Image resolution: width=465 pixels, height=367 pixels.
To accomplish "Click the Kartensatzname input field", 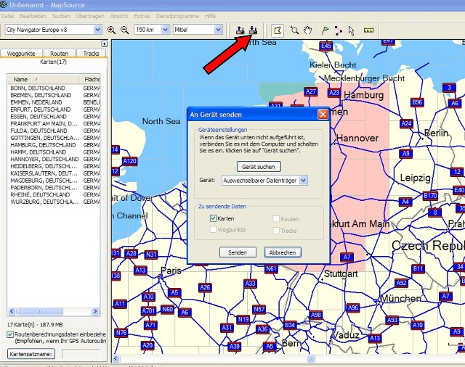I will coord(82,354).
